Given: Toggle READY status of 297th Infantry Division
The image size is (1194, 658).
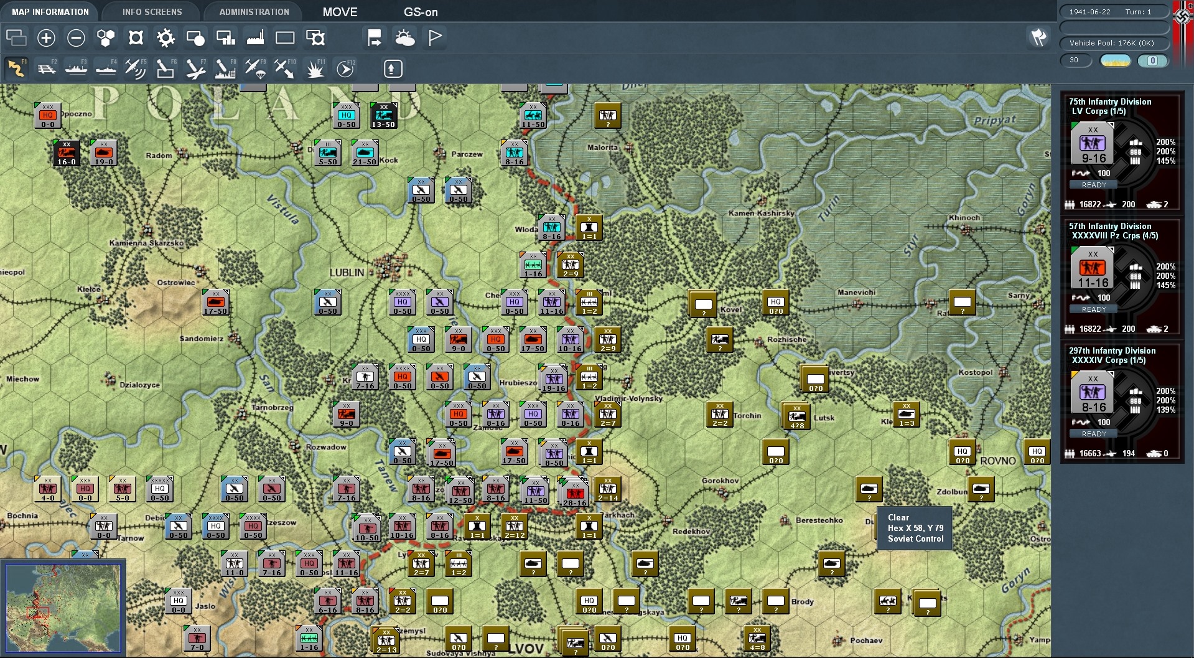Looking at the screenshot, I should (1094, 434).
